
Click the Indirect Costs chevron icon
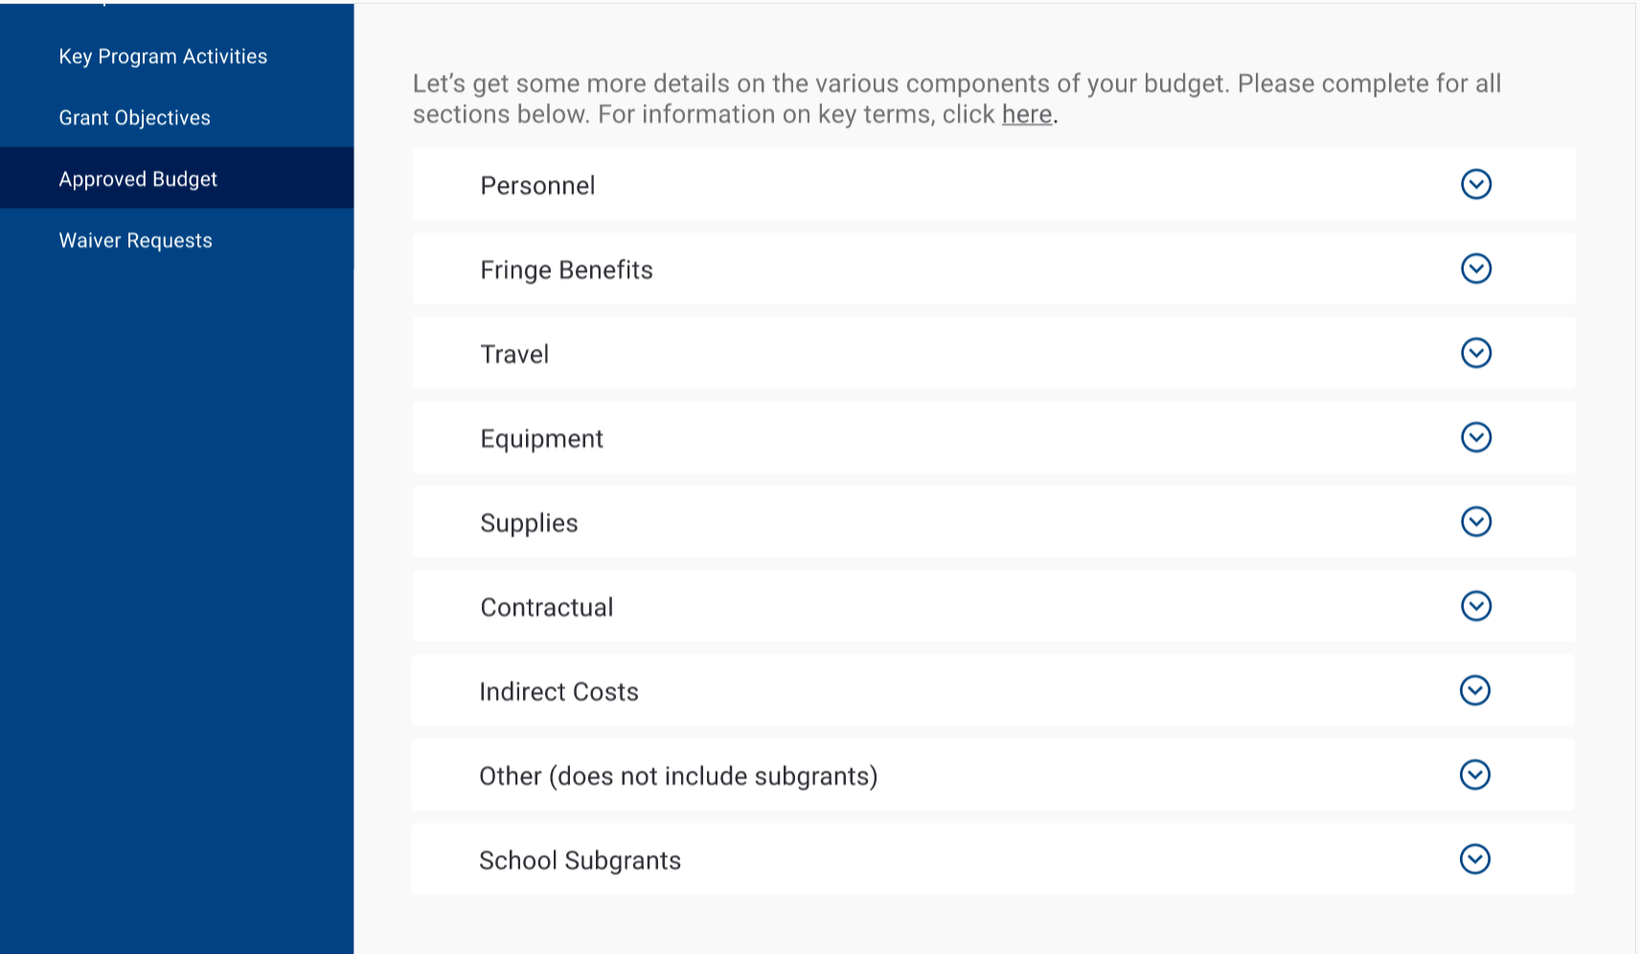point(1475,690)
